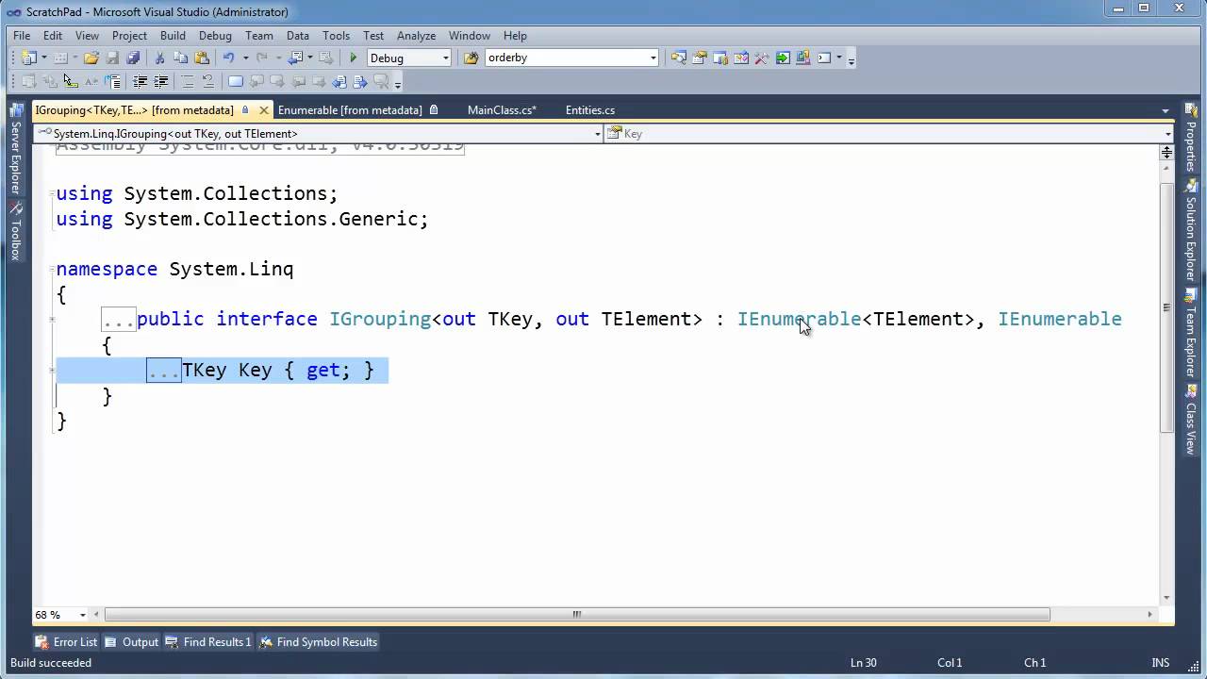1207x679 pixels.
Task: Close the IGrouping [from metadata] tab
Action: (x=264, y=110)
